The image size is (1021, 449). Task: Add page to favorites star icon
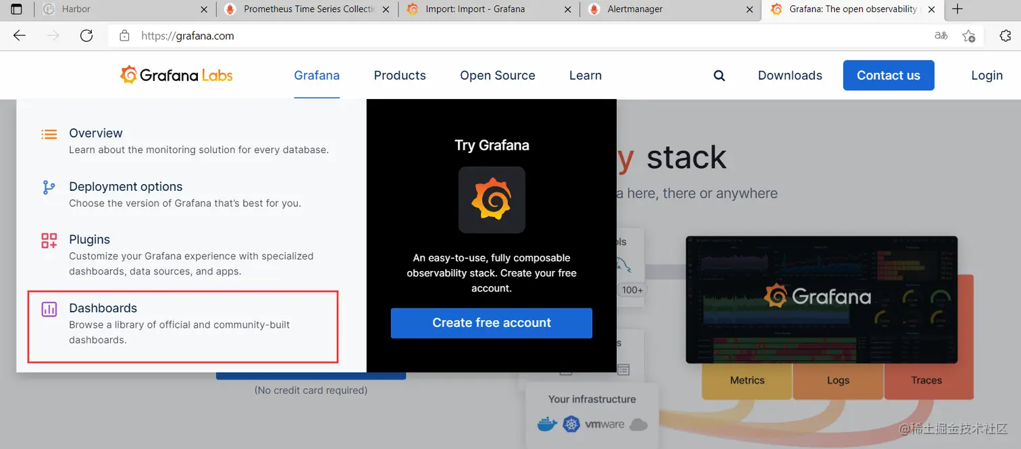[969, 36]
